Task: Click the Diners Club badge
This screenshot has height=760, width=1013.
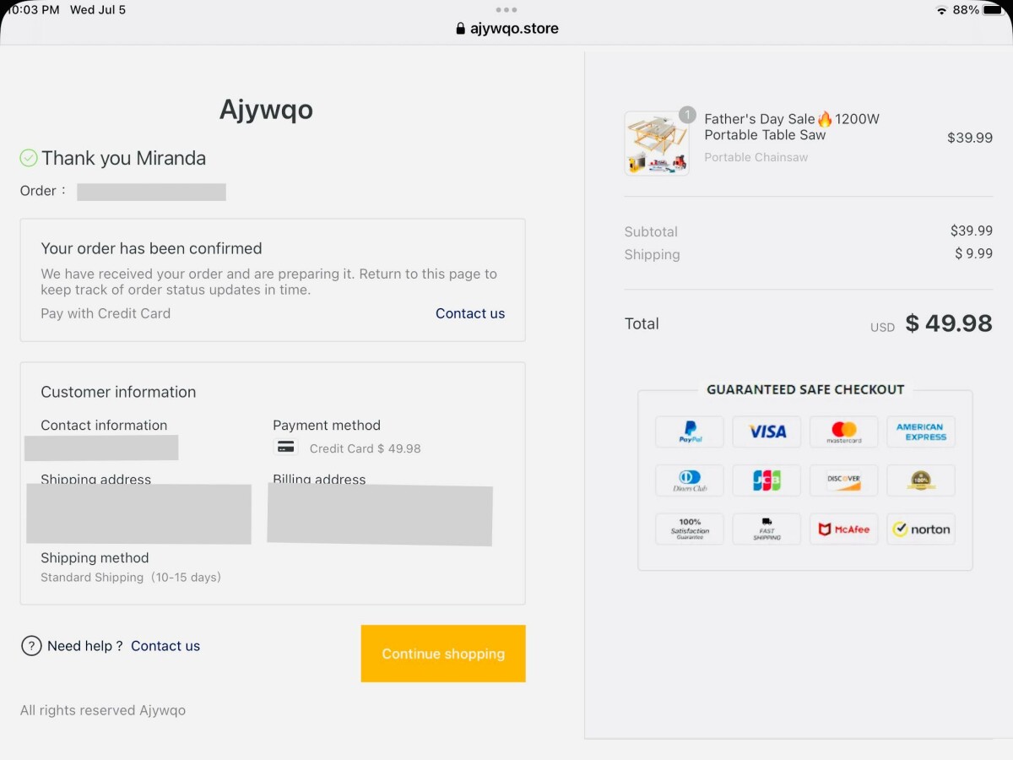Action: point(690,480)
